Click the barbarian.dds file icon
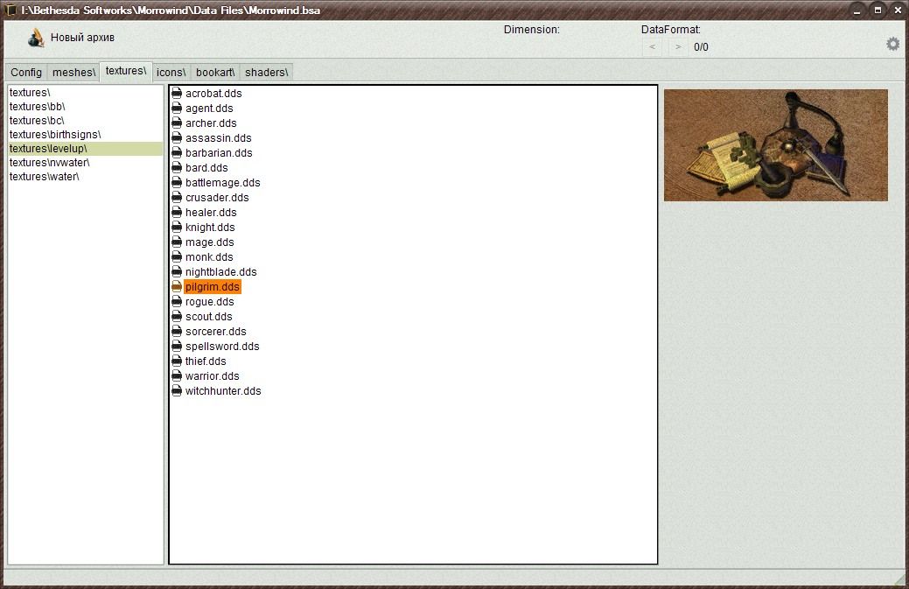909x589 pixels. click(177, 153)
